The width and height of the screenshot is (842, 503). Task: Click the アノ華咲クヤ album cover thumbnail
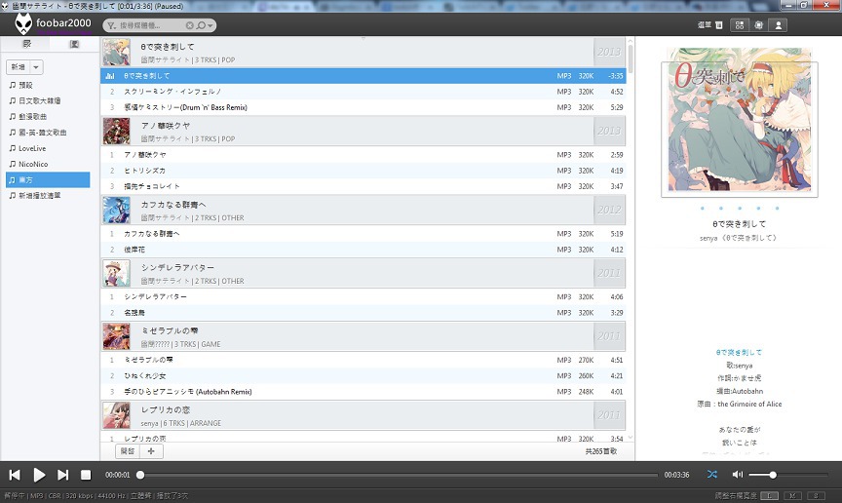(x=117, y=132)
